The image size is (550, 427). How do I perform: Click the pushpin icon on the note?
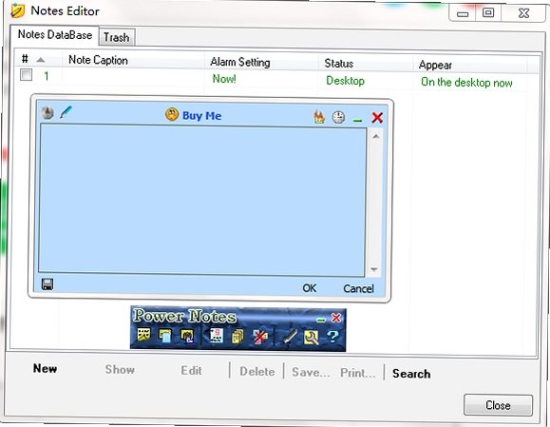point(47,113)
